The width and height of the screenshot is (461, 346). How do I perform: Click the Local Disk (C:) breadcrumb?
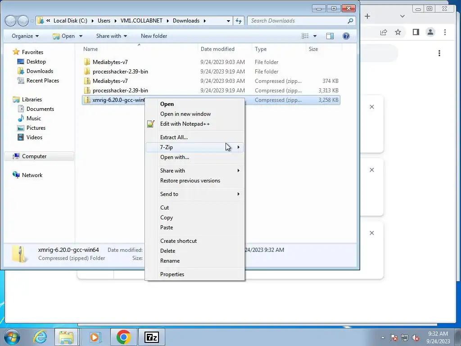click(x=70, y=21)
